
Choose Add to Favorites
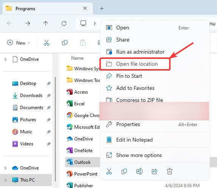155,88
